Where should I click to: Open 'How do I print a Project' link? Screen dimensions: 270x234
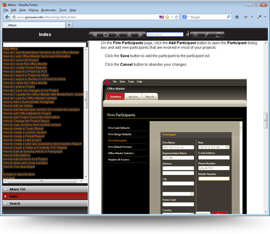[x=19, y=87]
